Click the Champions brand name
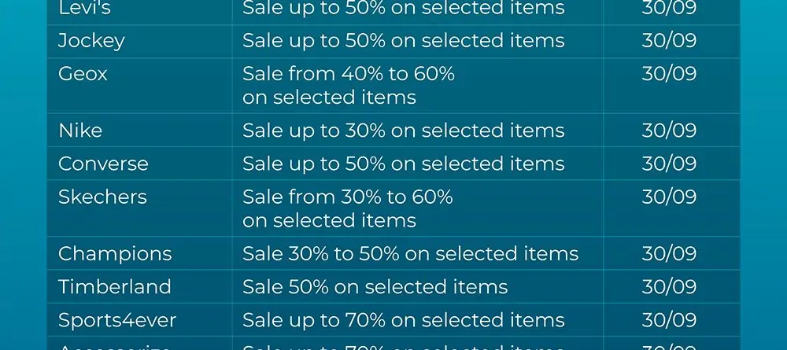 coord(115,254)
